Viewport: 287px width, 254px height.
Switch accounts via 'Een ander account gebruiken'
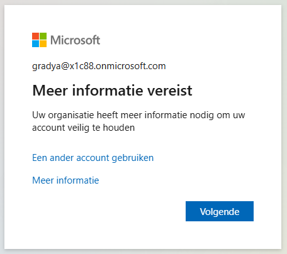(x=93, y=158)
